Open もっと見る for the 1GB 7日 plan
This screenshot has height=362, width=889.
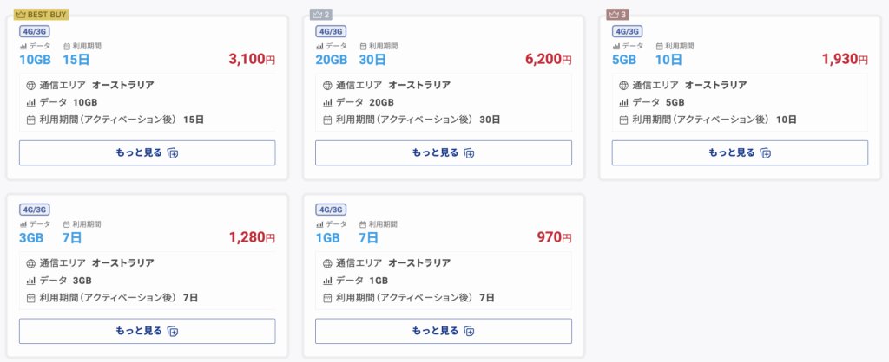point(444,331)
